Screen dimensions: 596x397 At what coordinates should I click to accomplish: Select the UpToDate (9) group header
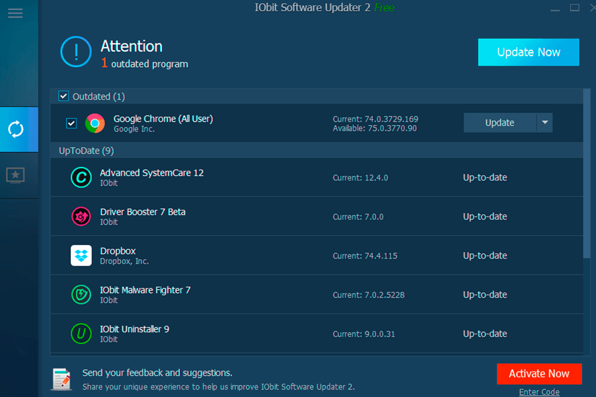click(317, 151)
